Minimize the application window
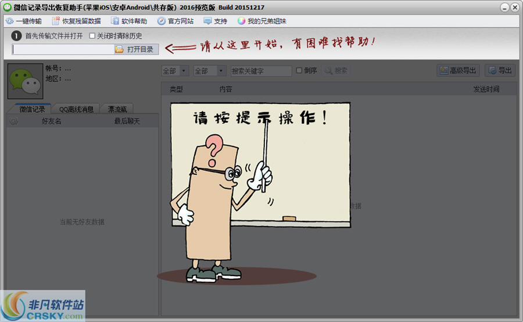523x322 pixels. click(x=504, y=8)
